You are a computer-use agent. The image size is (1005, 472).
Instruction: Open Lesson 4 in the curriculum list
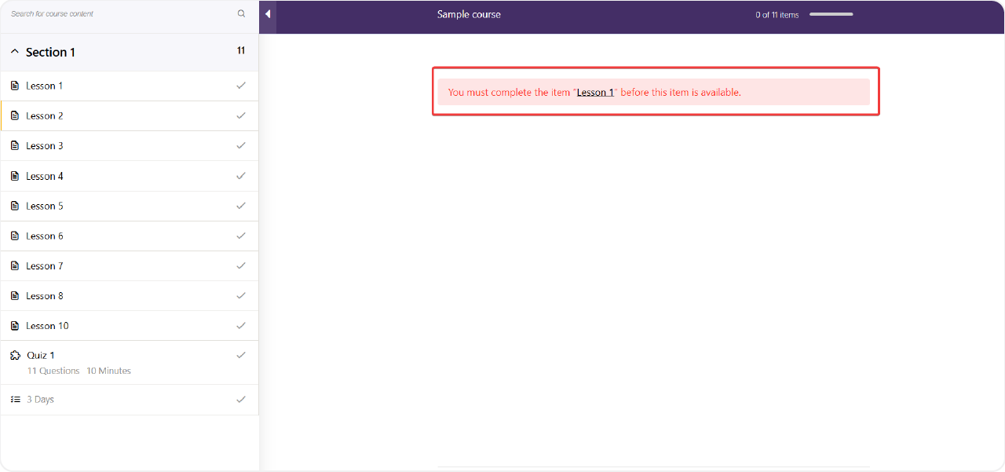click(x=129, y=176)
